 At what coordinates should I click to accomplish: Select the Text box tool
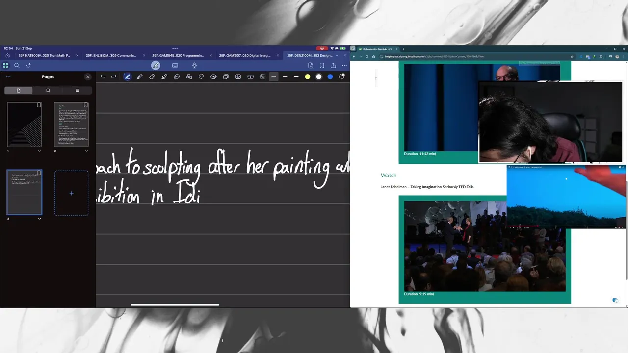tap(250, 76)
